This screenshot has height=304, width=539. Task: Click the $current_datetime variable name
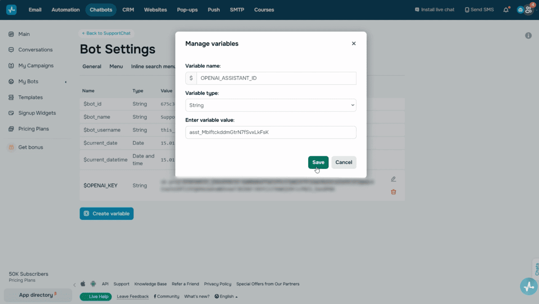105,160
